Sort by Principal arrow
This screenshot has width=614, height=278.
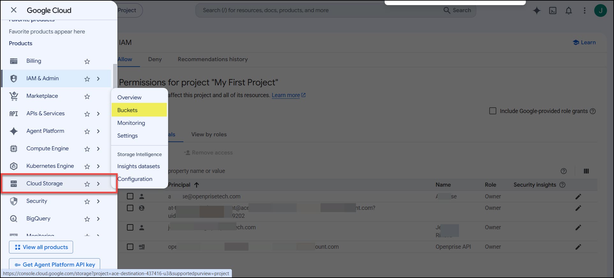[196, 185]
